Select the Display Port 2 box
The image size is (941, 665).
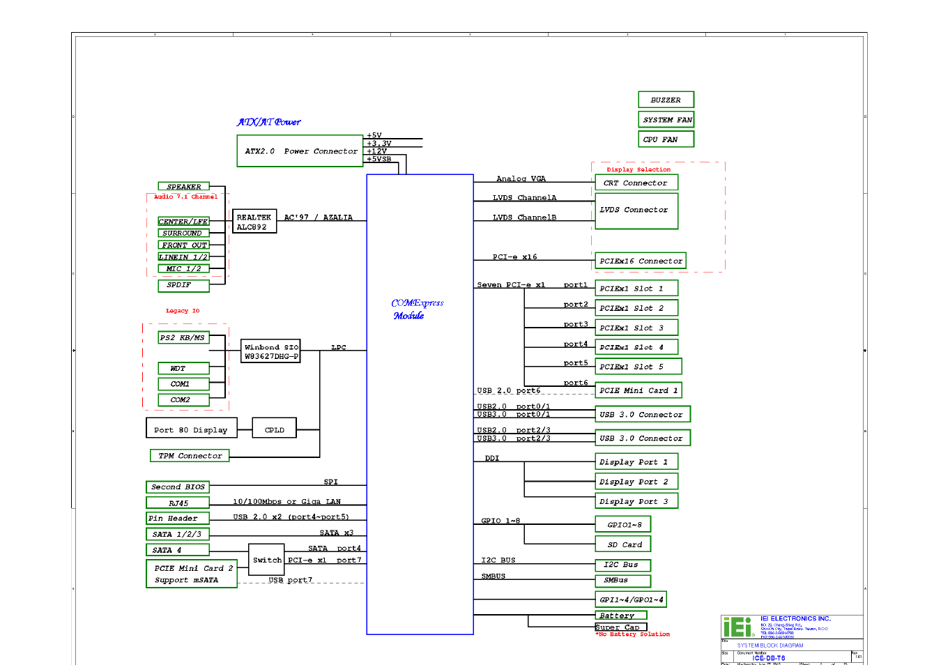pyautogui.click(x=636, y=482)
